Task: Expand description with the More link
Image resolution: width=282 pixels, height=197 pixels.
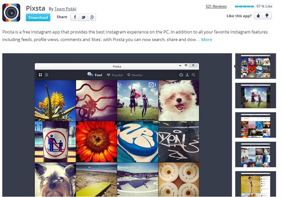Action: pyautogui.click(x=207, y=40)
